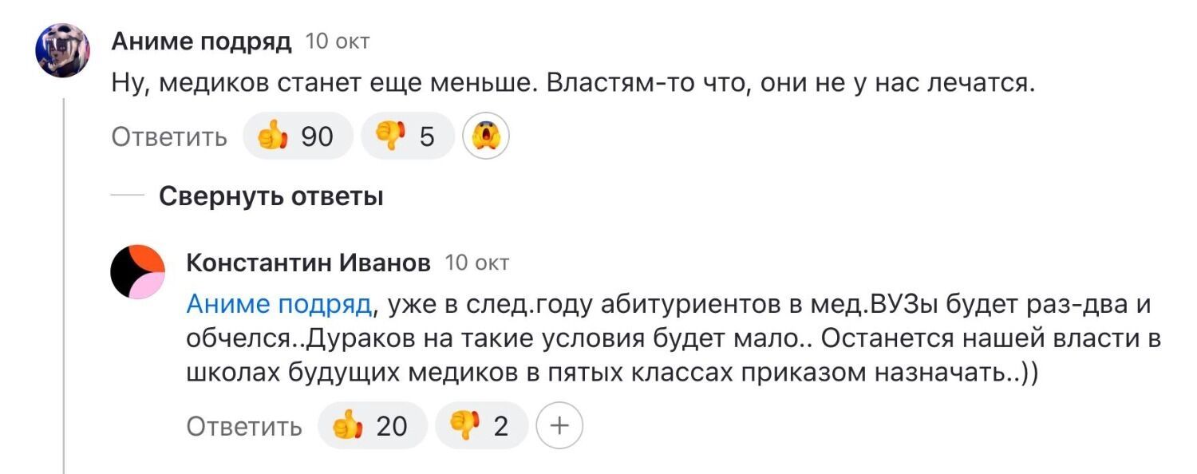This screenshot has height=474, width=1197.
Task: Dislike the comment with 5 thumbs down
Action: click(408, 137)
